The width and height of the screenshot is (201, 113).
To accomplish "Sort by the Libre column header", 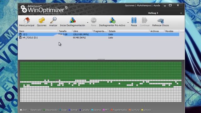I will 82,31.
